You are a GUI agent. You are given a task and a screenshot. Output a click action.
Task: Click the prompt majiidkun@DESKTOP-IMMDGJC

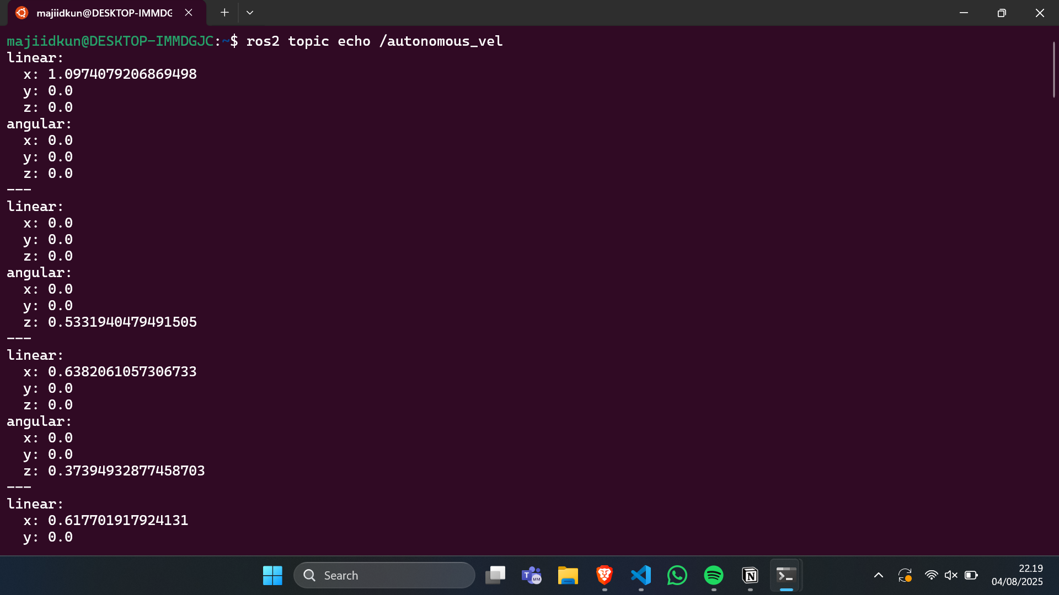click(110, 41)
